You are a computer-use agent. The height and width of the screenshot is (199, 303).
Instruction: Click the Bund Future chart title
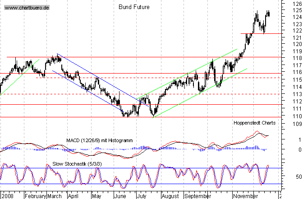tap(134, 7)
